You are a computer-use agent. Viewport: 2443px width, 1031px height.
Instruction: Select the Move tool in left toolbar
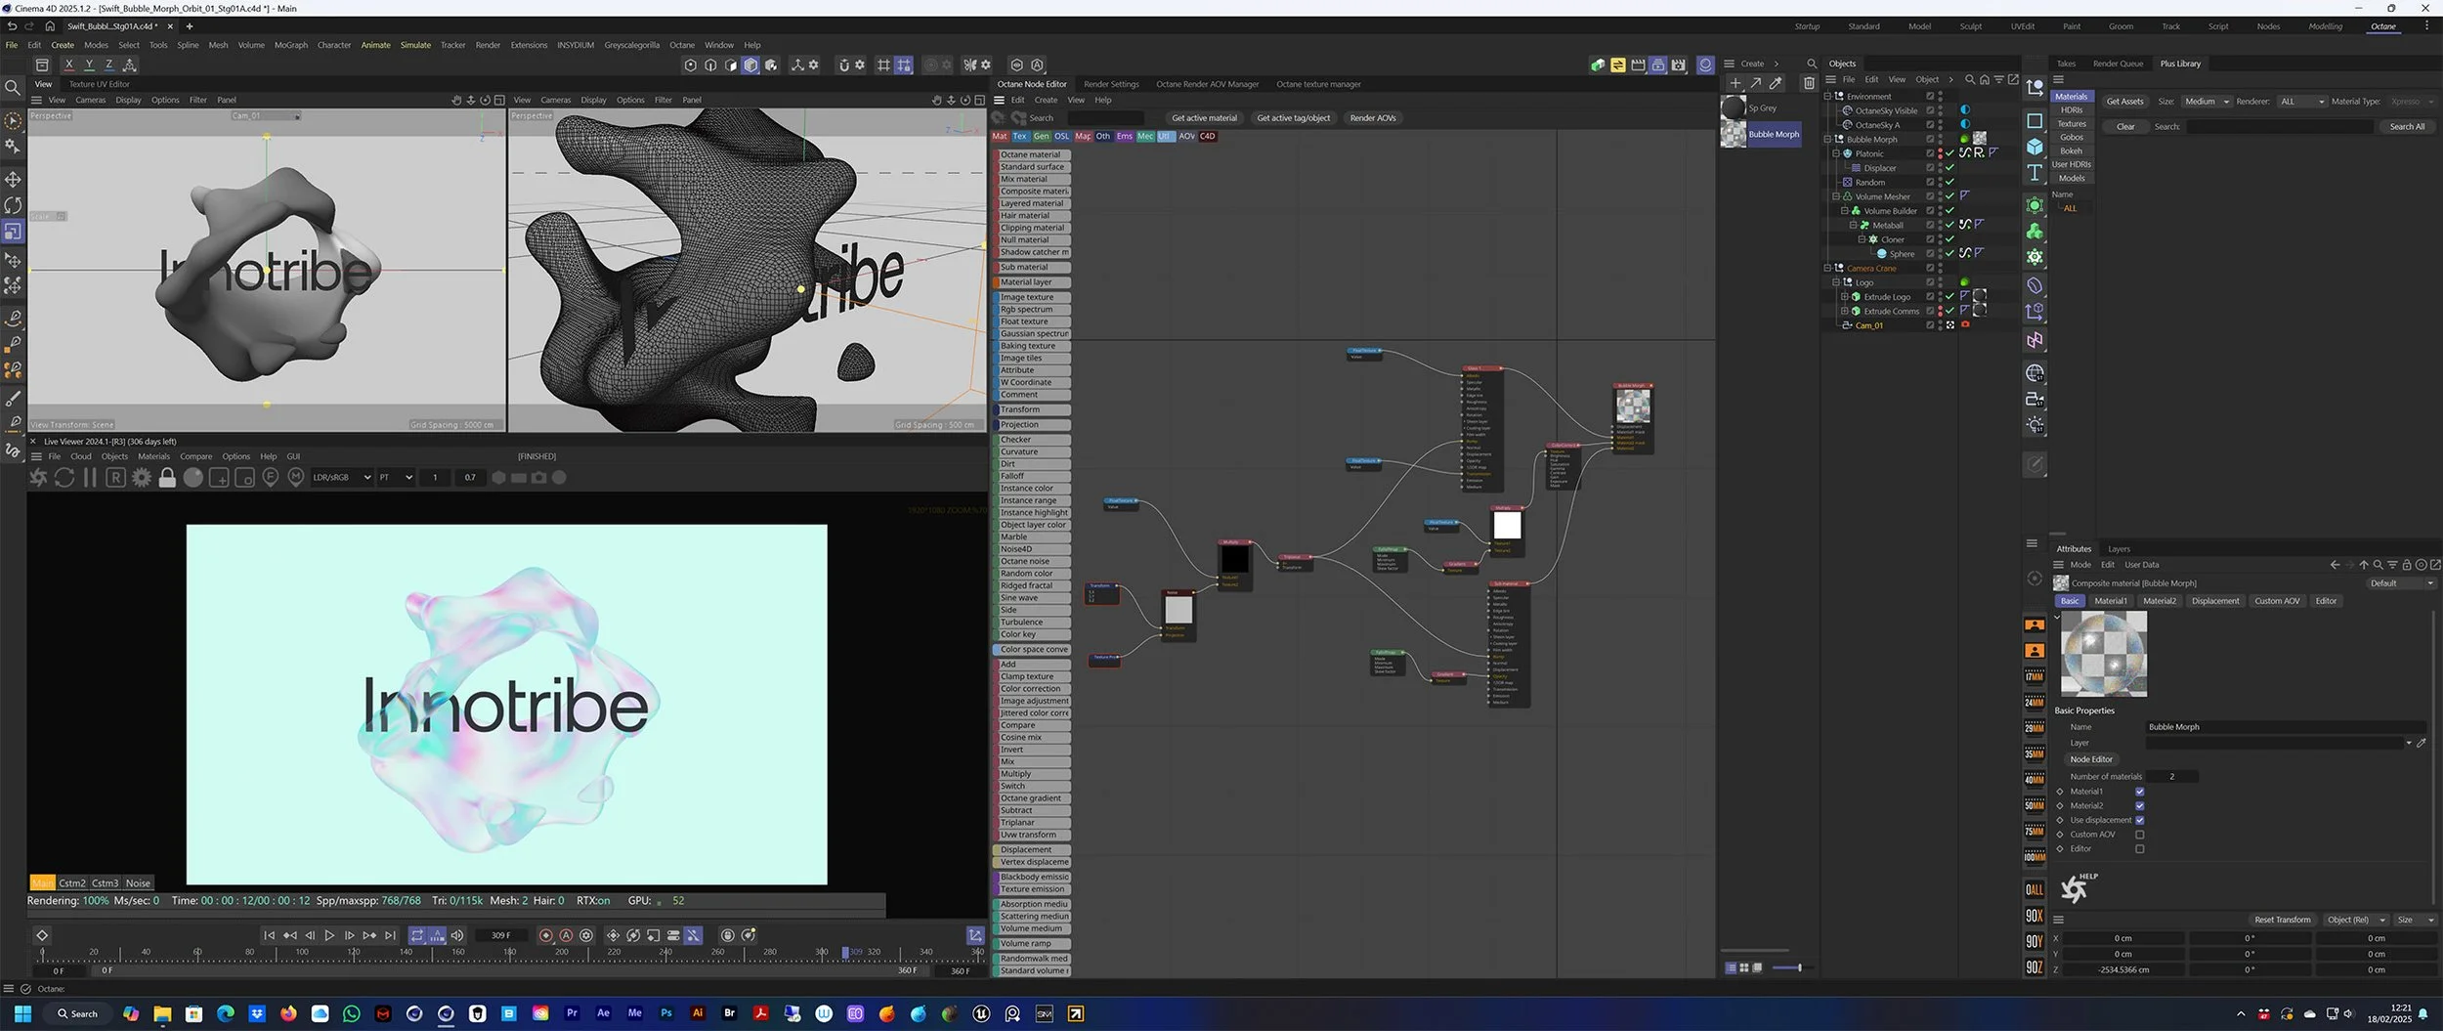(x=13, y=180)
